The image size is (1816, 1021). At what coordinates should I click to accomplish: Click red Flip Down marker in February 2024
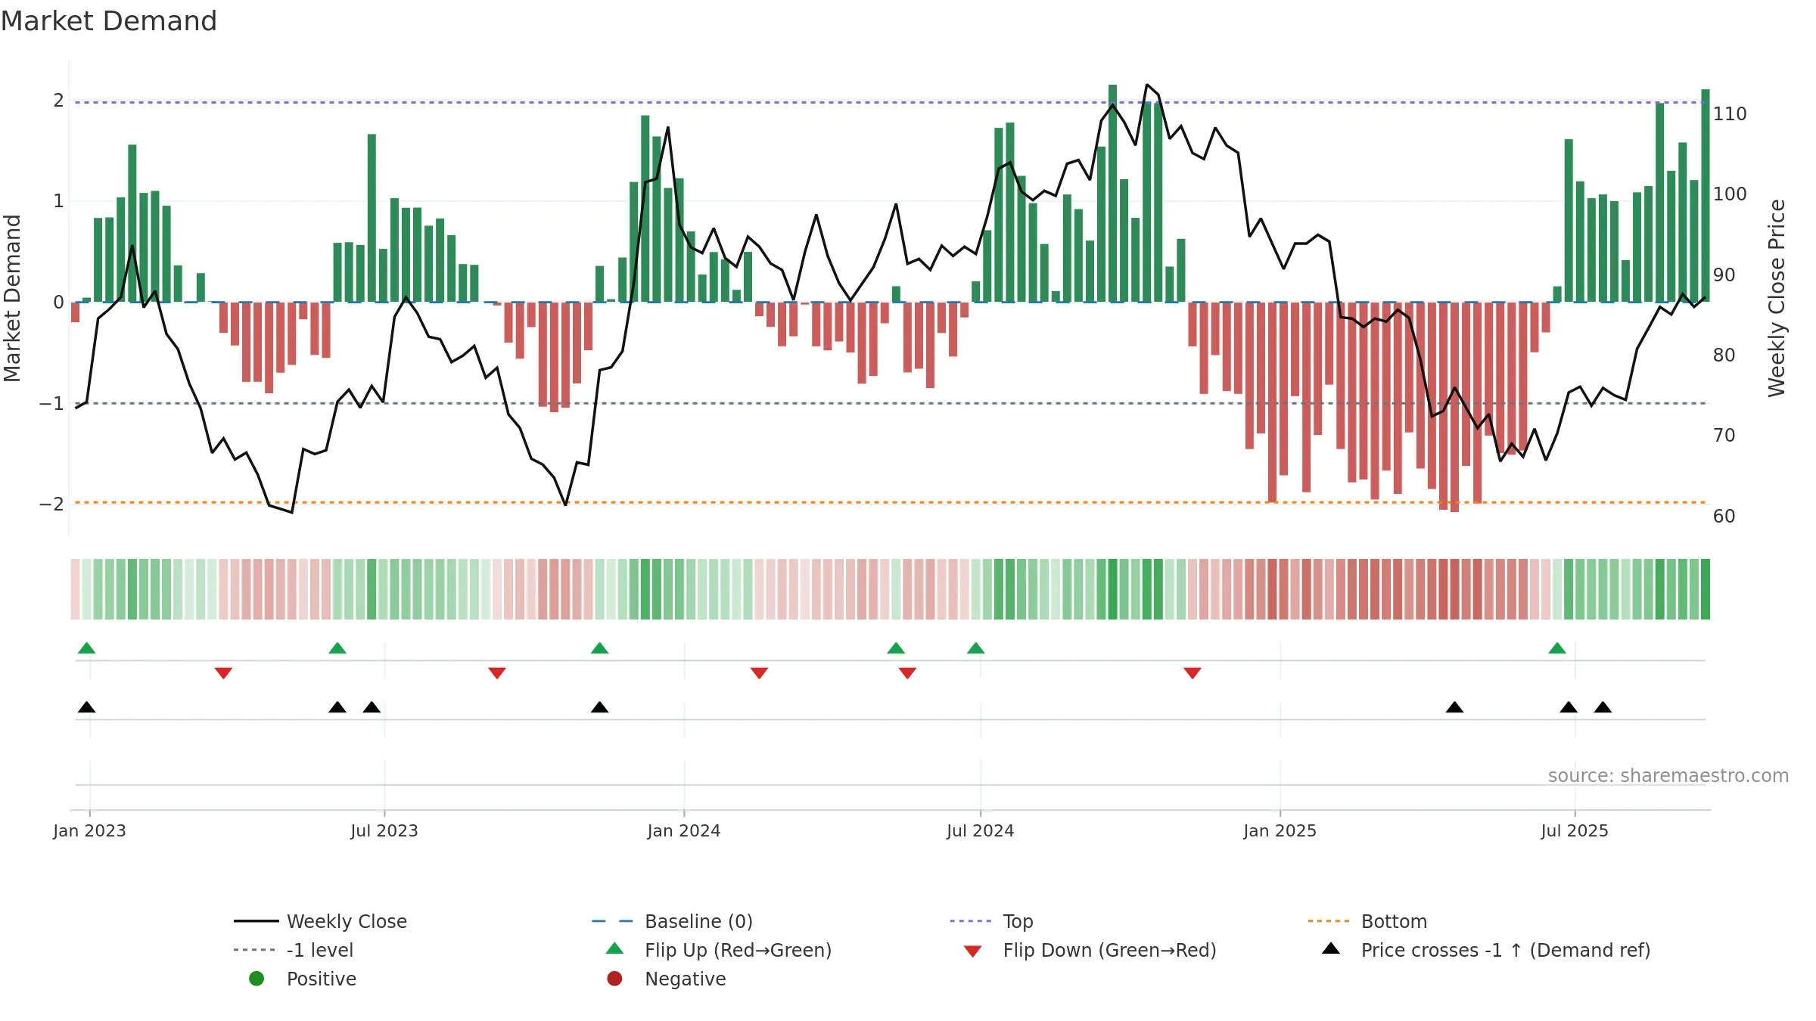pyautogui.click(x=760, y=673)
